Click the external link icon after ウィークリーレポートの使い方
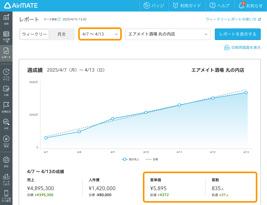The image size is (267, 205). point(259,19)
